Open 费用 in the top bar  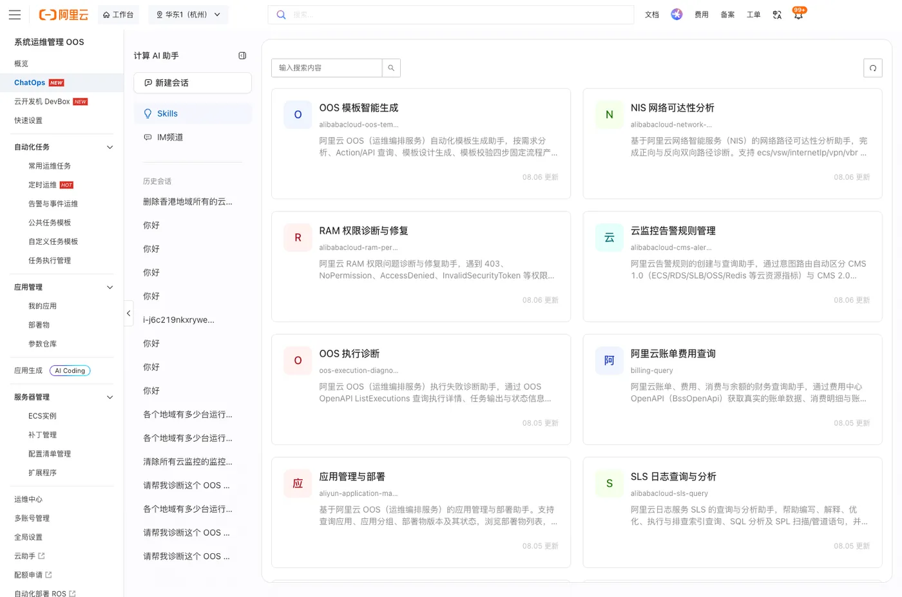tap(702, 15)
